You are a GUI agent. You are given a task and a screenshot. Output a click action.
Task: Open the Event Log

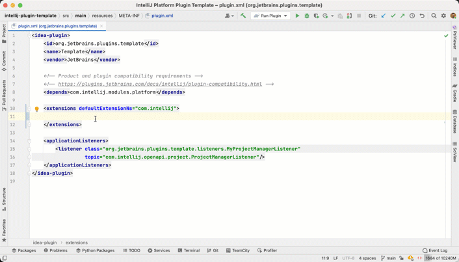435,250
